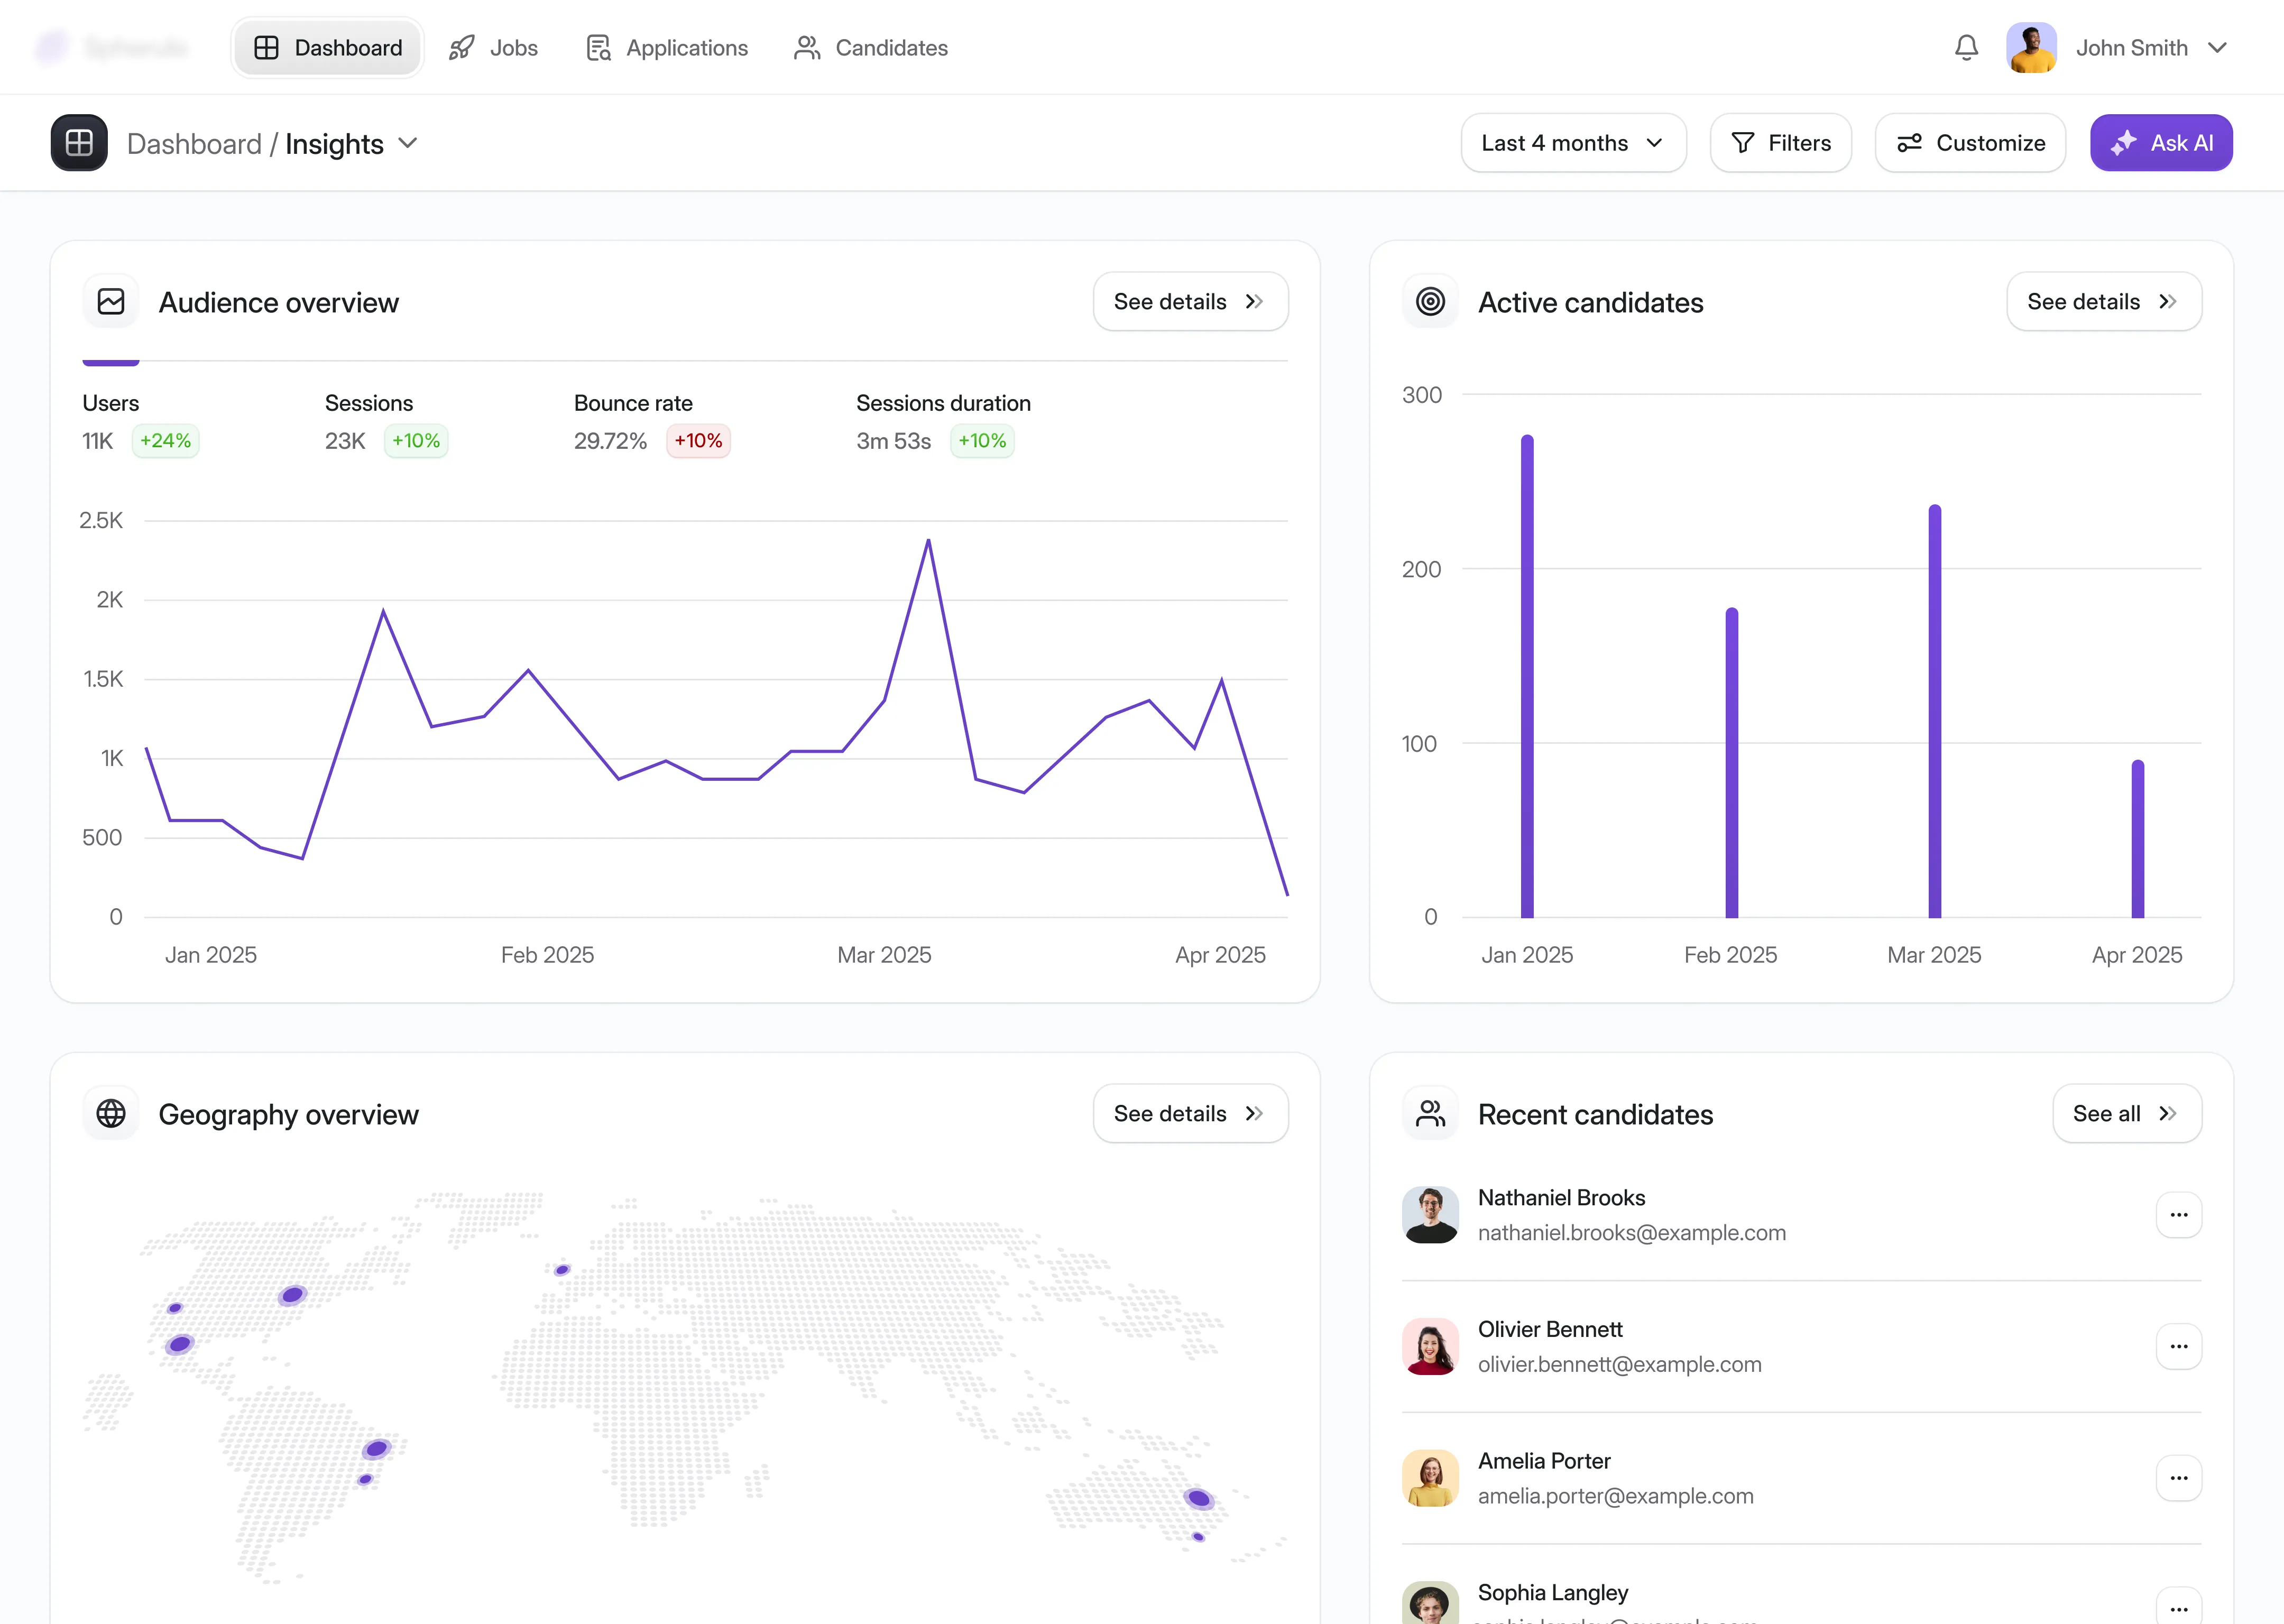Click the Audience overview chart icon
The width and height of the screenshot is (2284, 1624).
click(111, 301)
